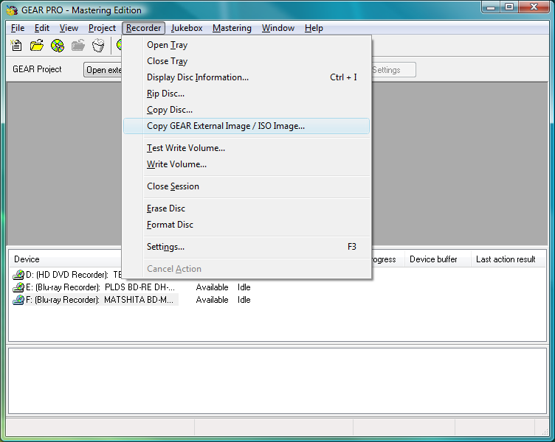Viewport: 555px width, 442px height.
Task: Click the D: HD DVD Recorder drive icon
Action: tap(18, 275)
